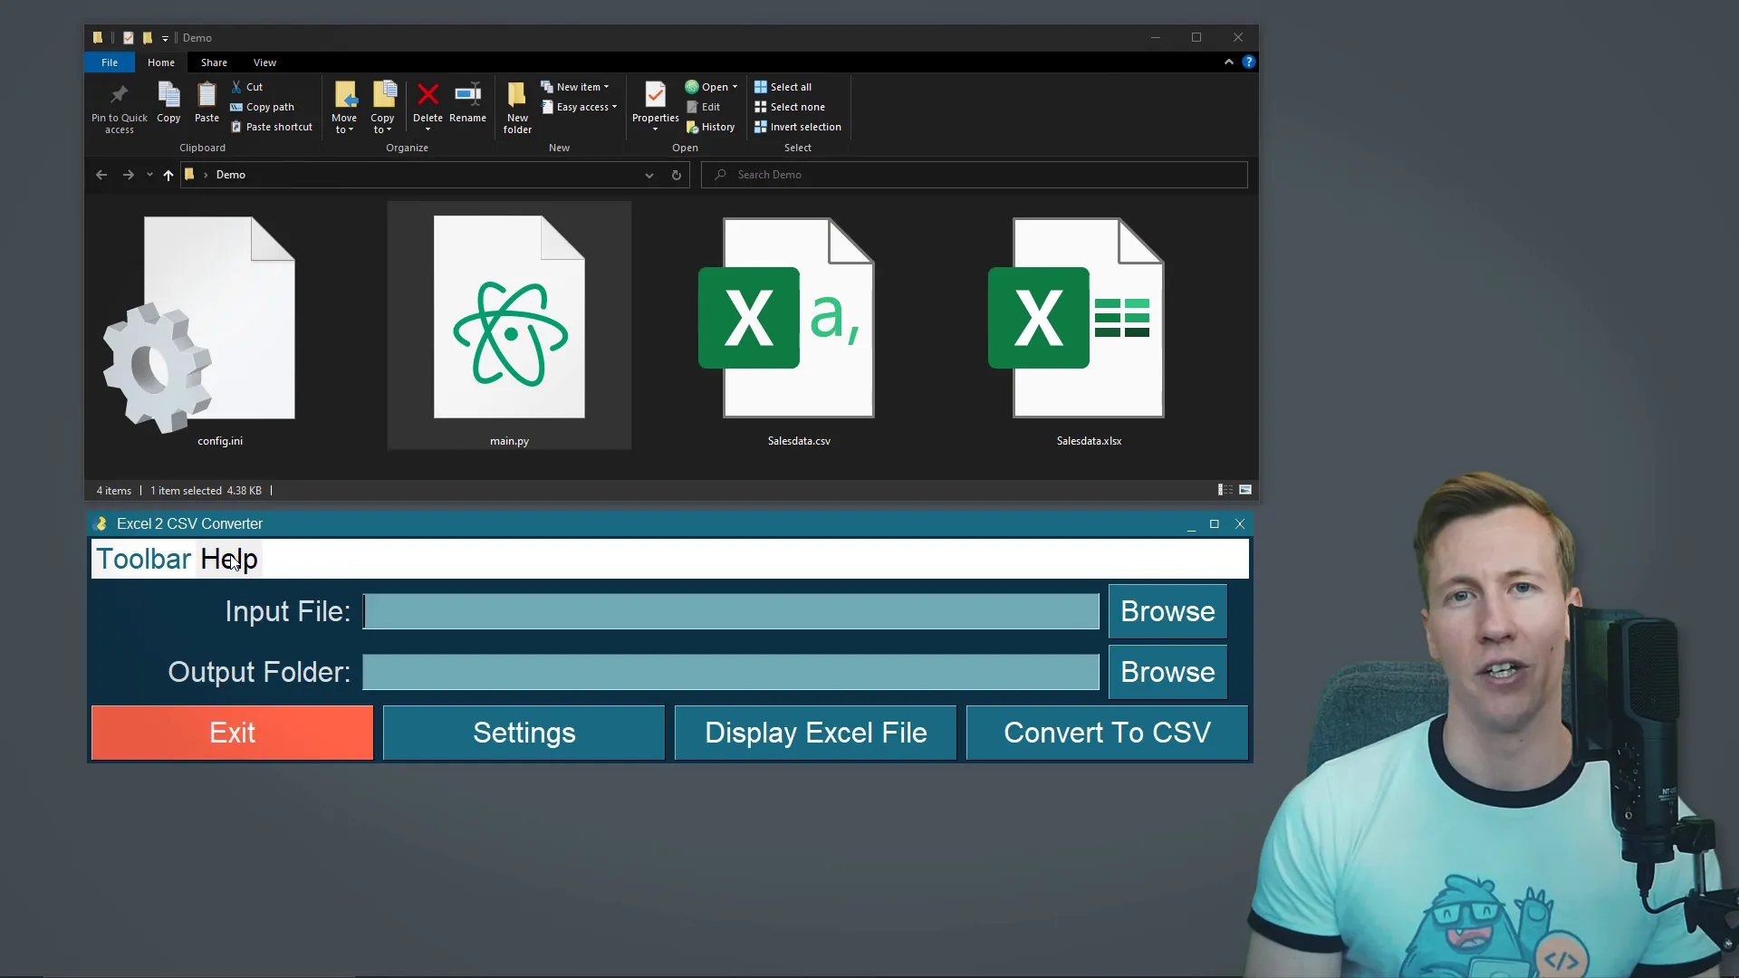
Task: Expand the Open split-button dropdown
Action: 735,86
